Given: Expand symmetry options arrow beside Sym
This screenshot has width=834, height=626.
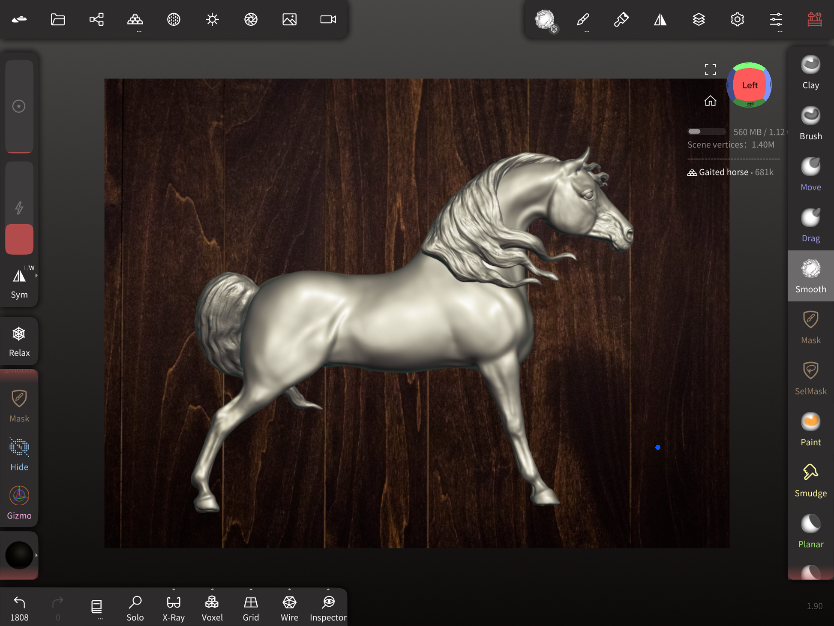Looking at the screenshot, I should [x=36, y=276].
